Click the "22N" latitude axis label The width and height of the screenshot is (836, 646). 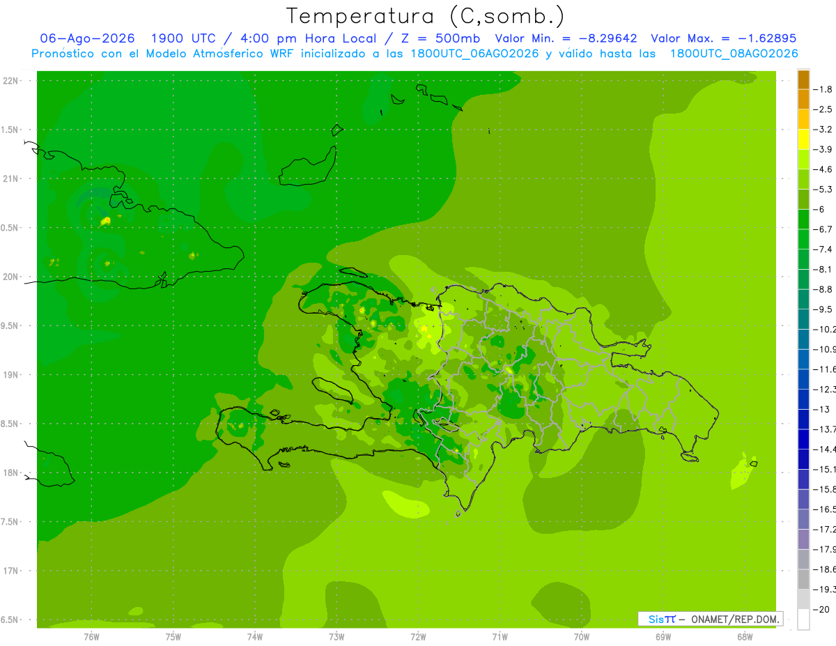pyautogui.click(x=11, y=81)
